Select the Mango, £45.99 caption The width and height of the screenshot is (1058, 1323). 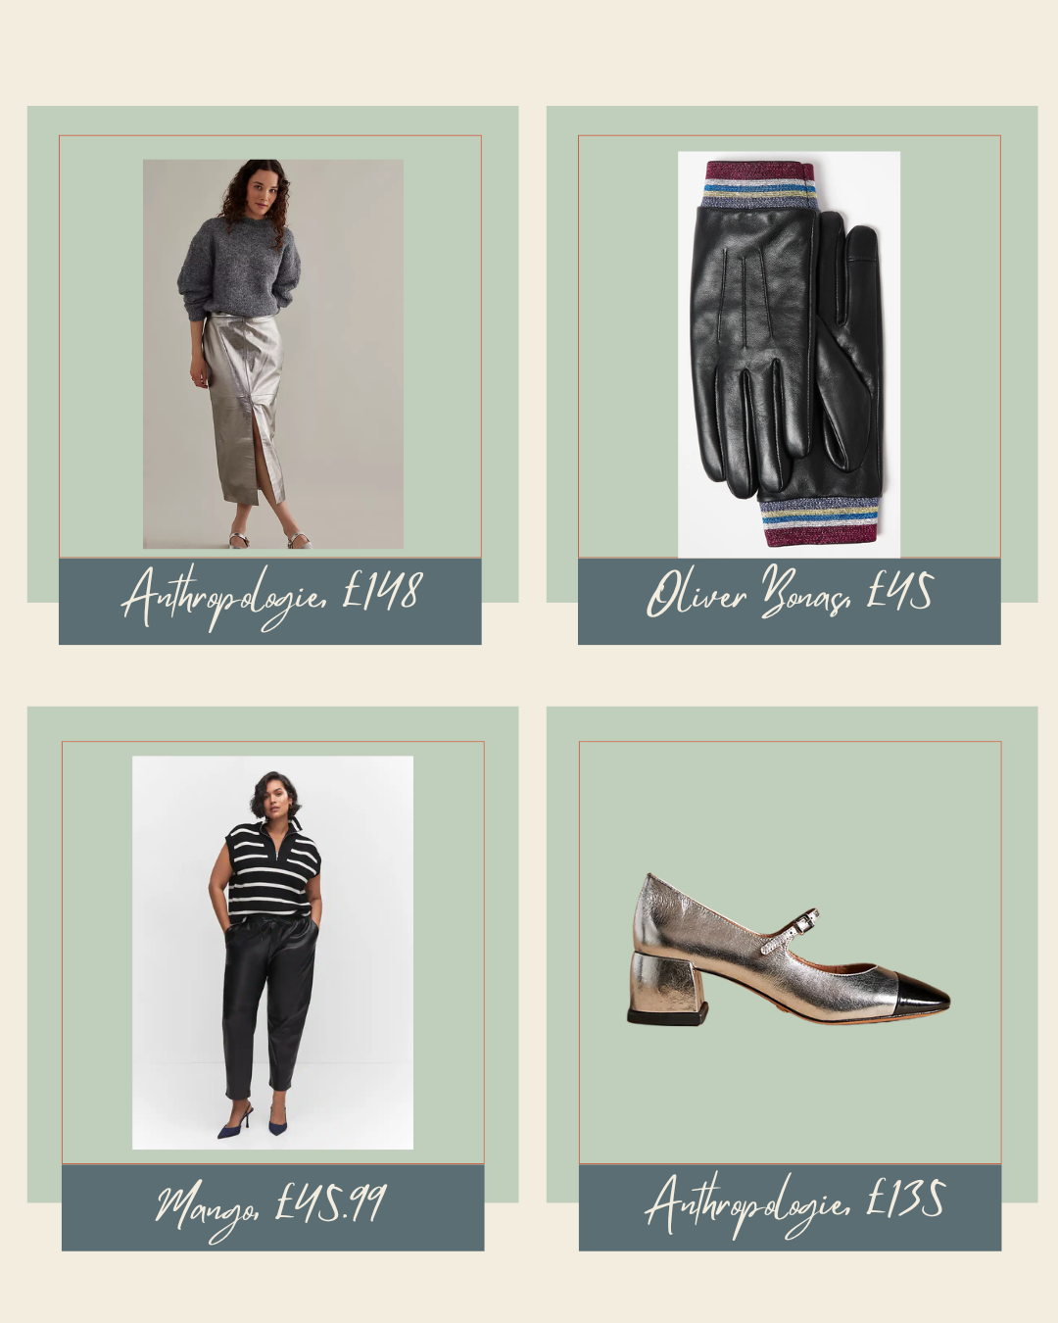[273, 1206]
